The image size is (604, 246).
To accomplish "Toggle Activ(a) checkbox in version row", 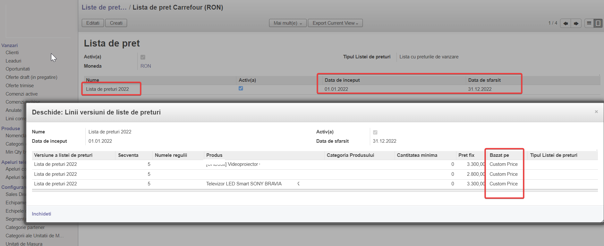I will 241,89.
